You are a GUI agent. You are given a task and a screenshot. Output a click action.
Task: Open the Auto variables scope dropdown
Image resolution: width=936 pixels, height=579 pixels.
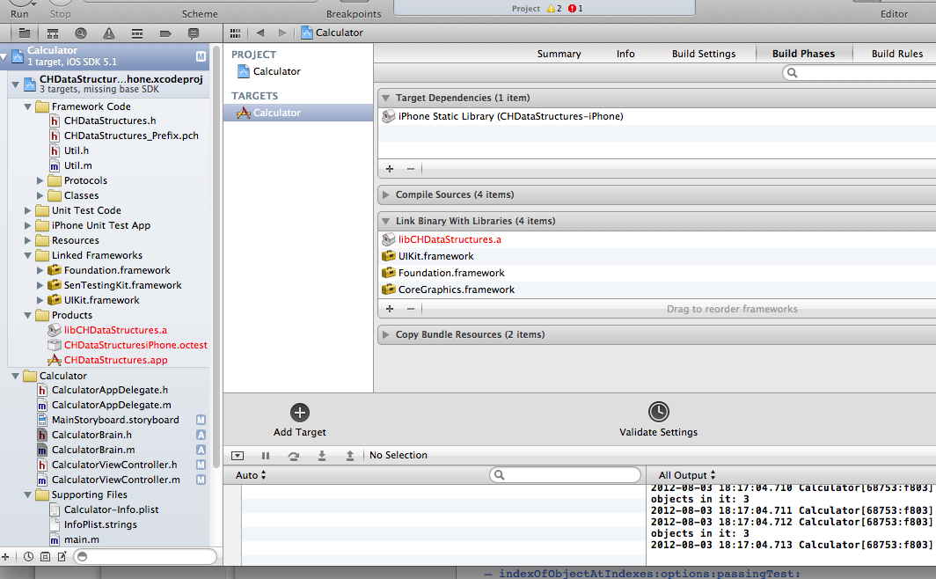(251, 475)
